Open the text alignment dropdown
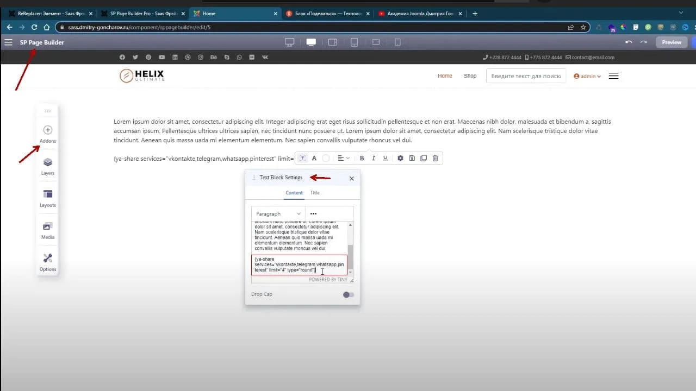696x391 pixels. tap(343, 158)
